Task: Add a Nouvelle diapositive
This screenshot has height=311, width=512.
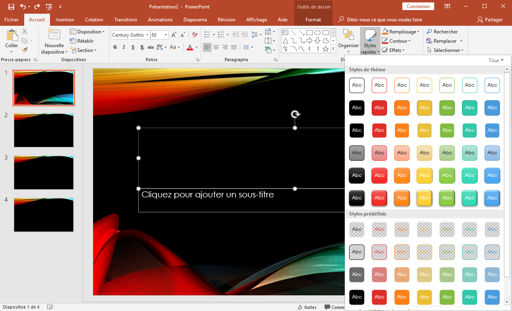Action: click(54, 41)
